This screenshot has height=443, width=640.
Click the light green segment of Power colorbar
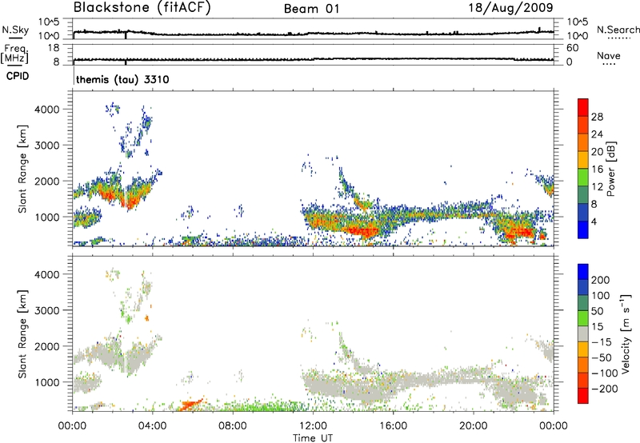coord(583,178)
